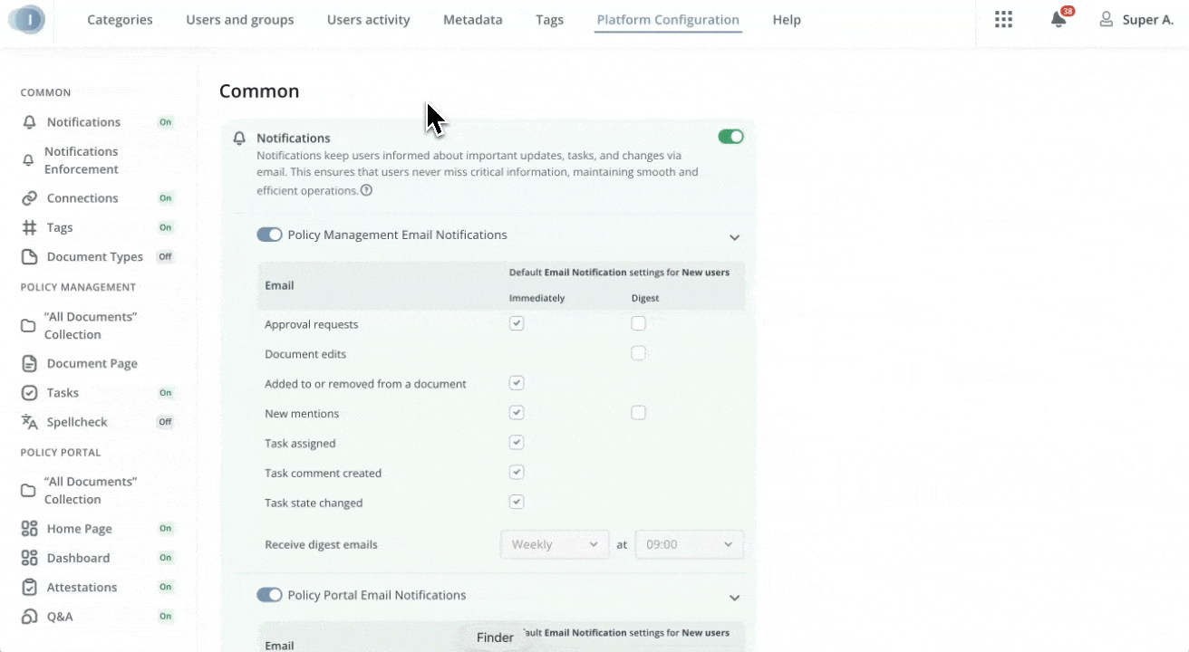Click the platform logo in top-left corner
Viewport: 1189px width, 652px height.
(27, 19)
